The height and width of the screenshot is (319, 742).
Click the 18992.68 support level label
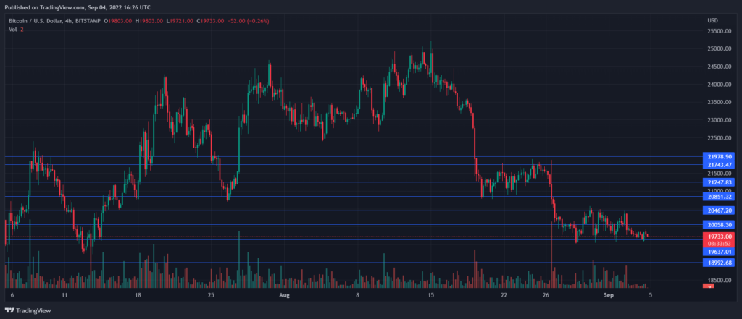click(x=720, y=263)
